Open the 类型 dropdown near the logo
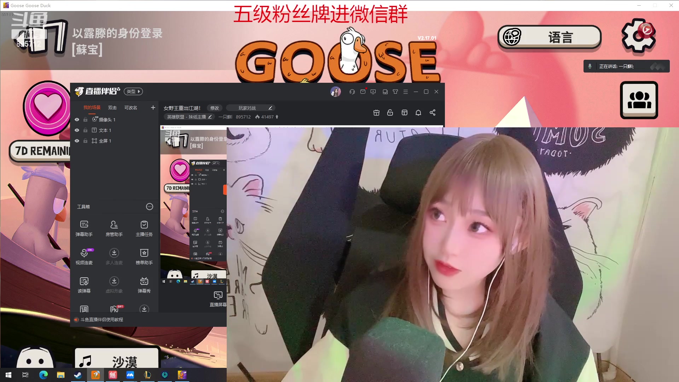 (133, 91)
